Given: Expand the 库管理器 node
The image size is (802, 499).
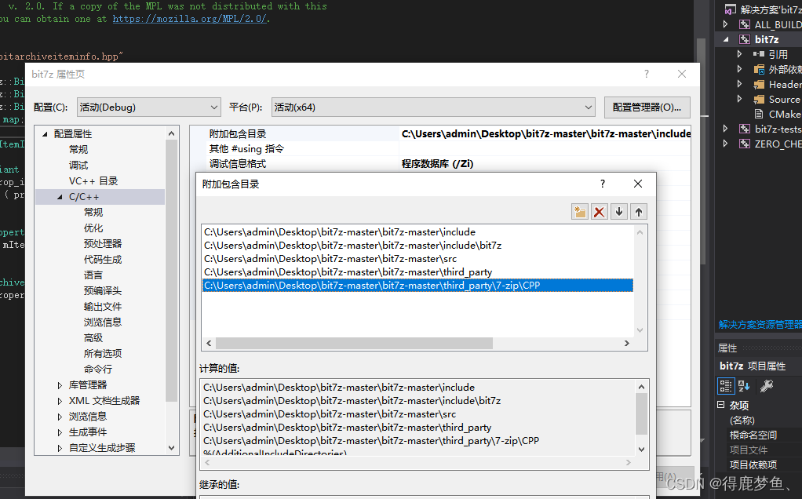Looking at the screenshot, I should (x=60, y=385).
